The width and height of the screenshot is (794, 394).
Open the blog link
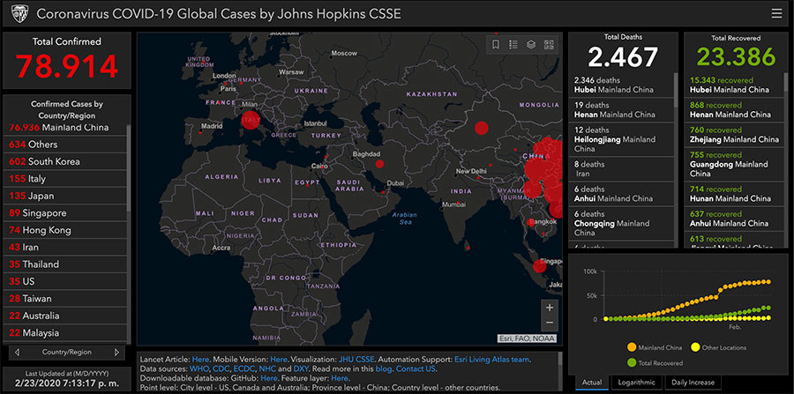click(x=384, y=368)
